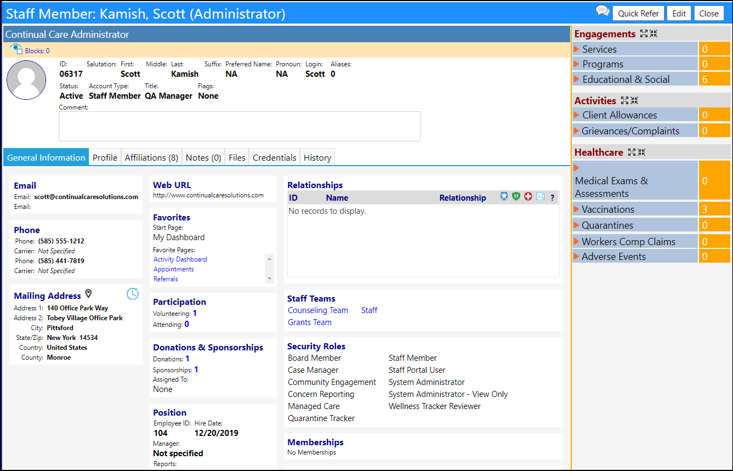Click the Name column header in Relationships

tap(337, 198)
